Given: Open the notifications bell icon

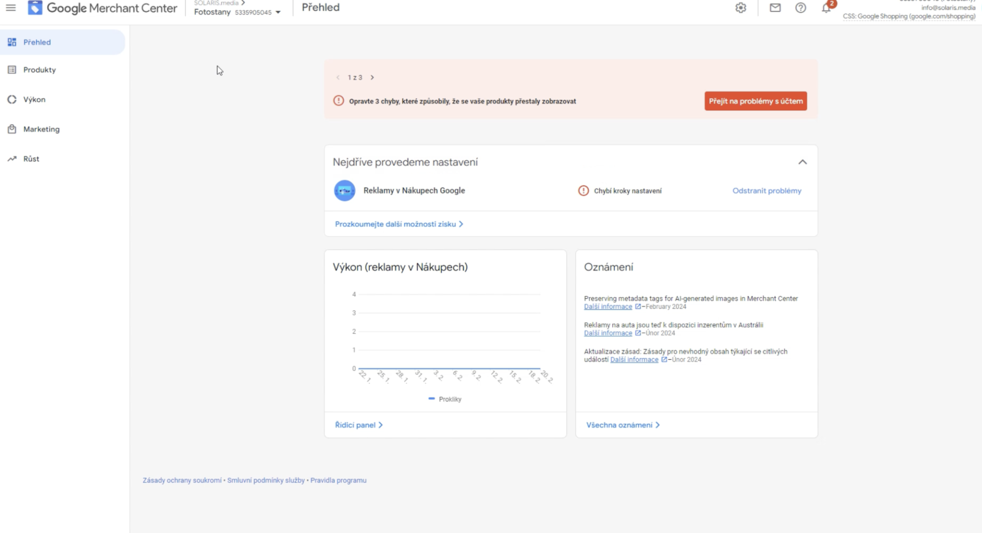Looking at the screenshot, I should (x=827, y=8).
